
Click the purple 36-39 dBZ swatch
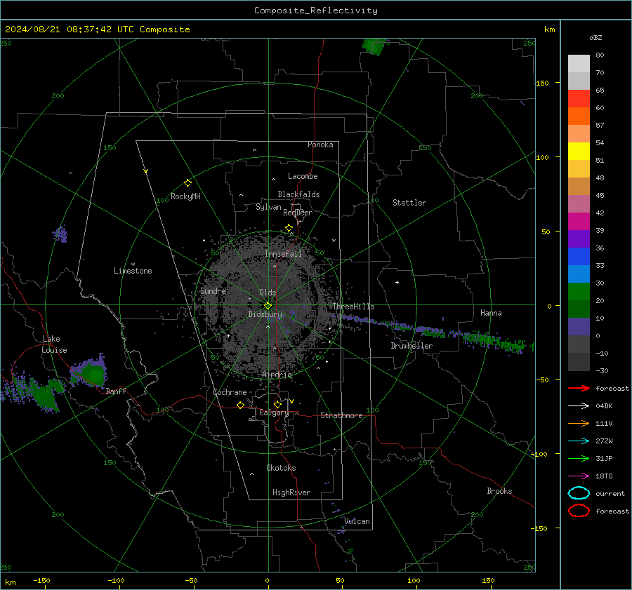(x=579, y=239)
